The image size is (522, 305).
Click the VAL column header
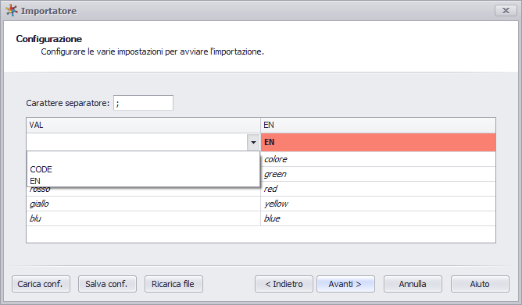pyautogui.click(x=144, y=126)
